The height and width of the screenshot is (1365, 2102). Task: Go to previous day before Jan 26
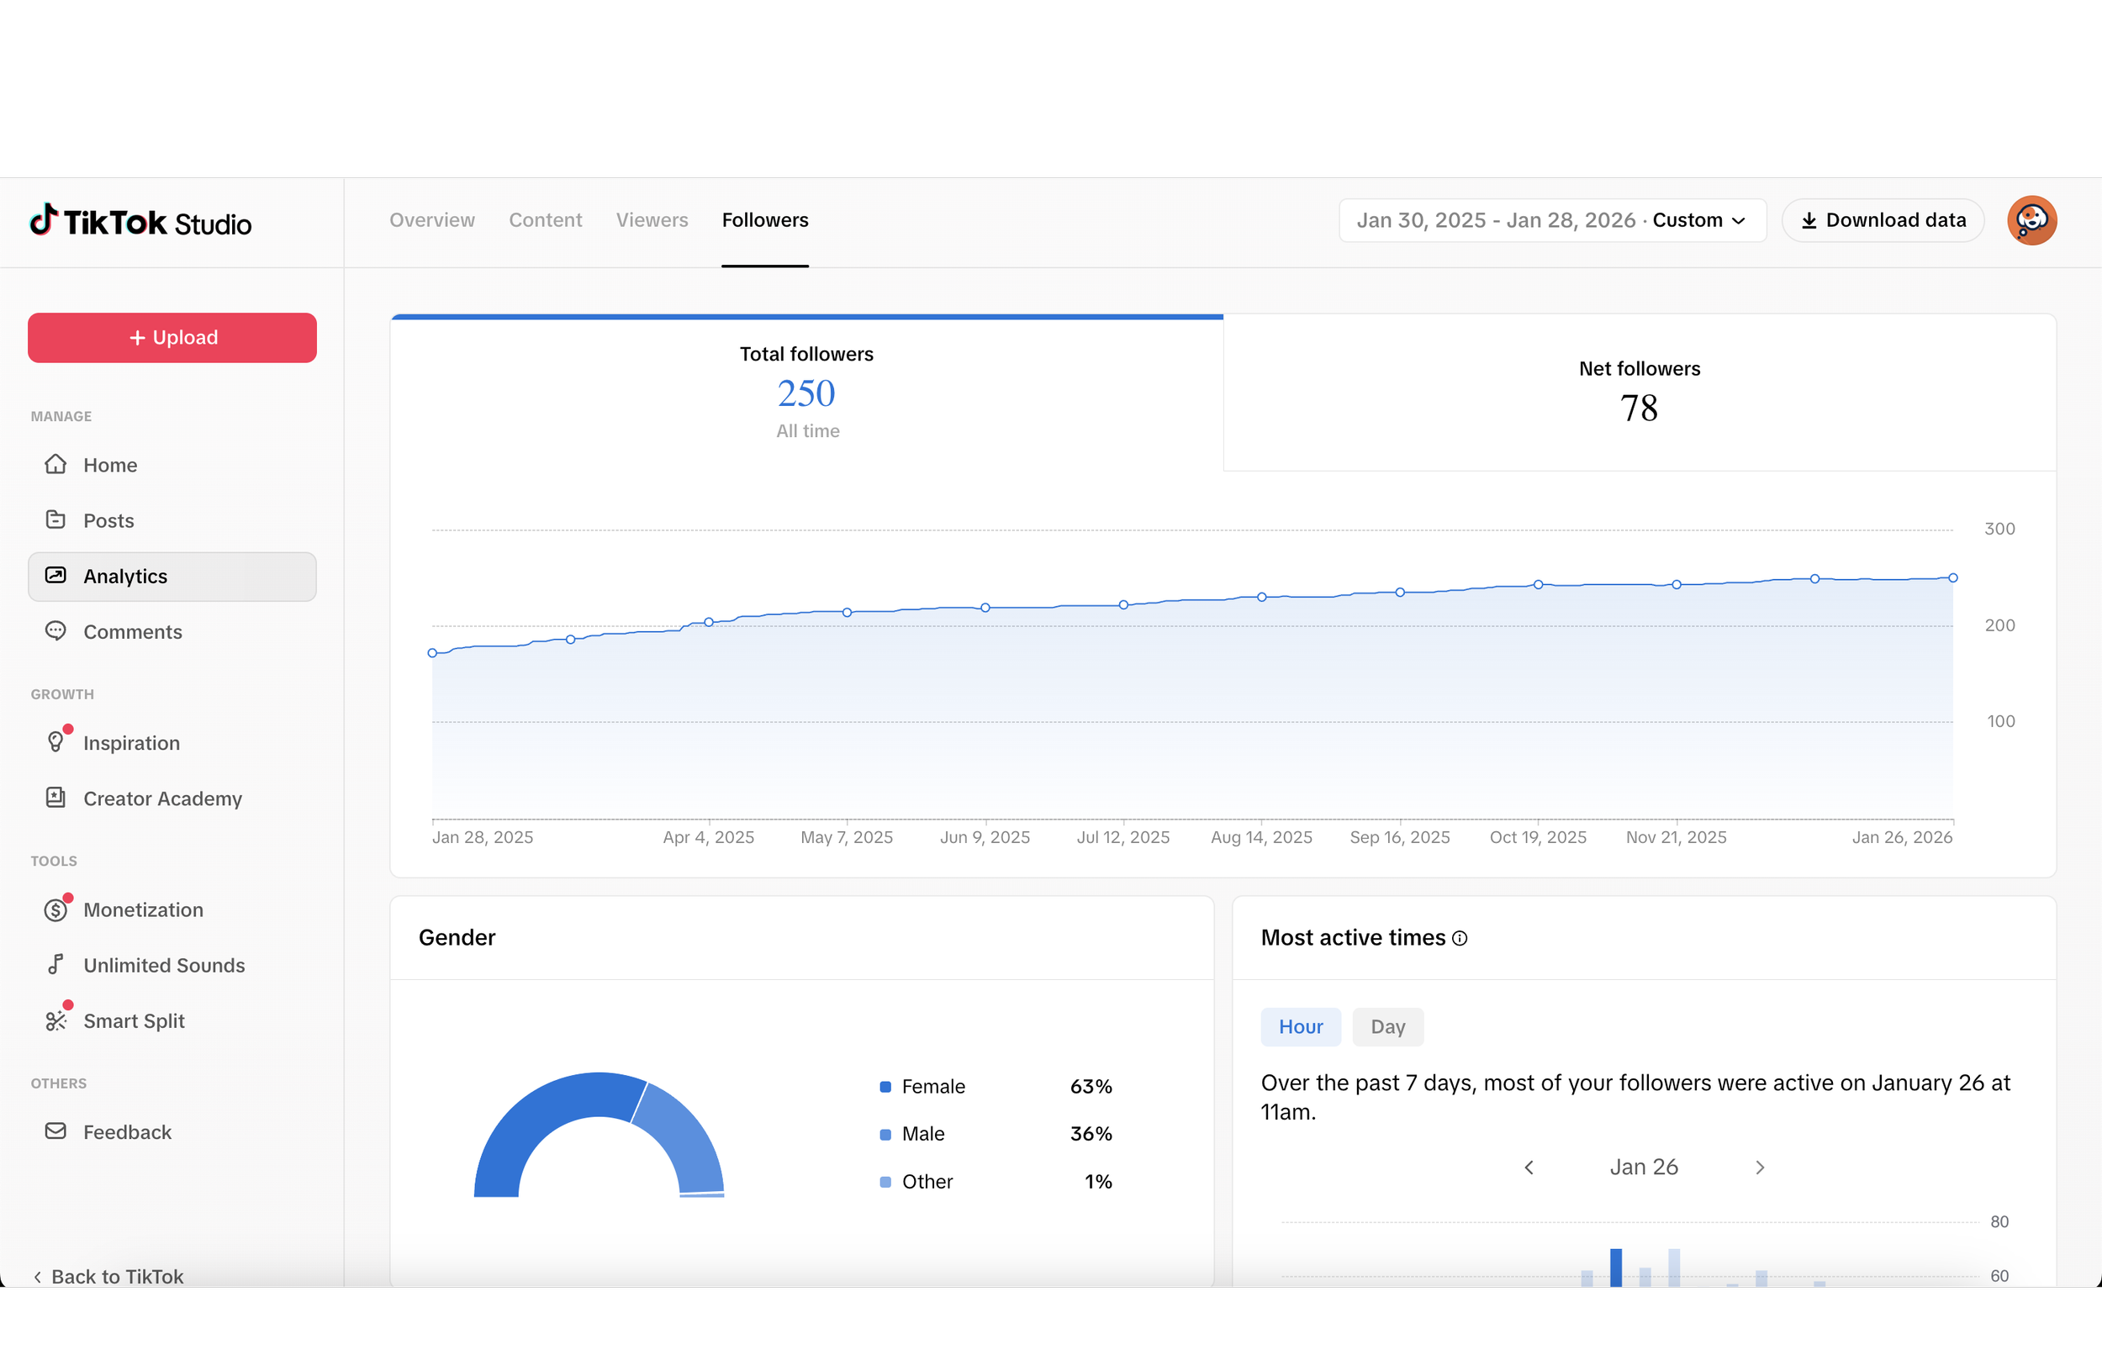1529,1167
